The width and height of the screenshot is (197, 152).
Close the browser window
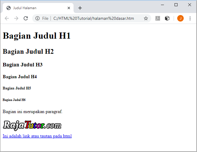pos(190,5)
